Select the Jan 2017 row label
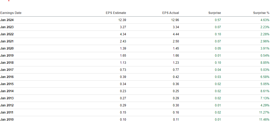Viewport: 271px width, 123px height. (x=7, y=70)
